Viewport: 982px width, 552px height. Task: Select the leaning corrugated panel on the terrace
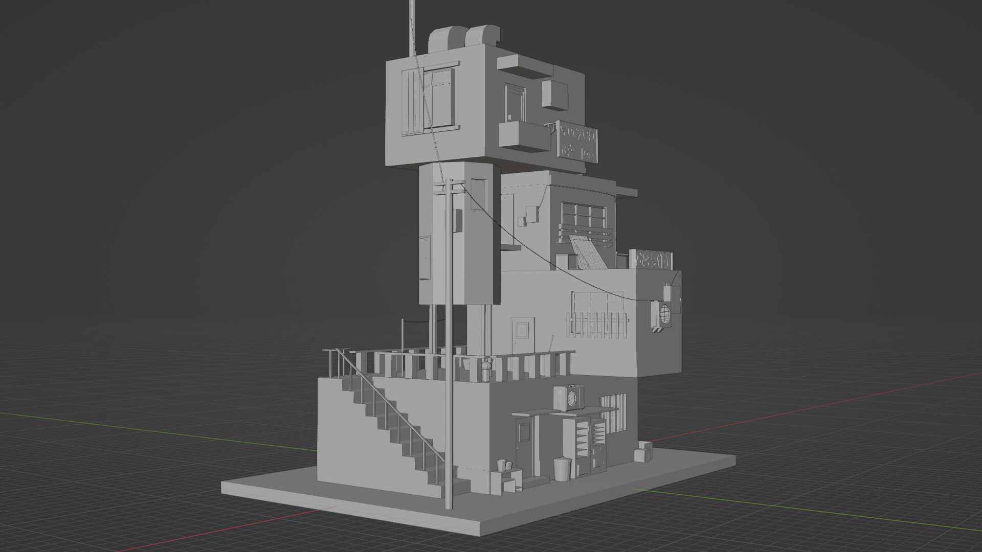point(588,253)
